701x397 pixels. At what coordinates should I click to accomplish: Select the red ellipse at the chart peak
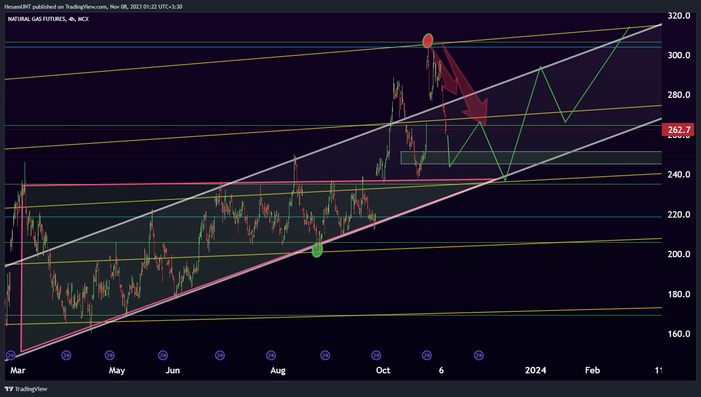pyautogui.click(x=428, y=41)
